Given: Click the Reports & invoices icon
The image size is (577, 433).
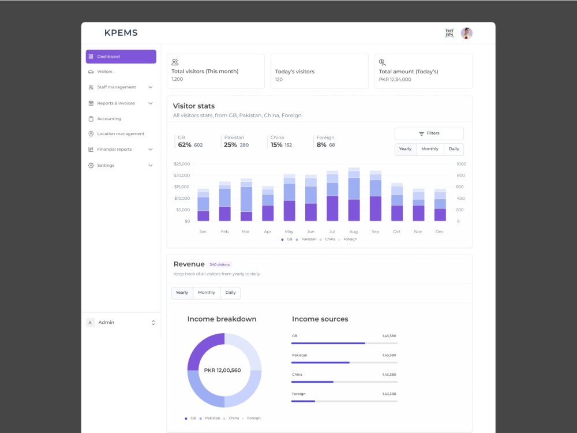Looking at the screenshot, I should coord(91,103).
